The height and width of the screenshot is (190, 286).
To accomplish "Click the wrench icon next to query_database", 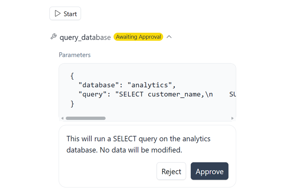I will coord(53,36).
